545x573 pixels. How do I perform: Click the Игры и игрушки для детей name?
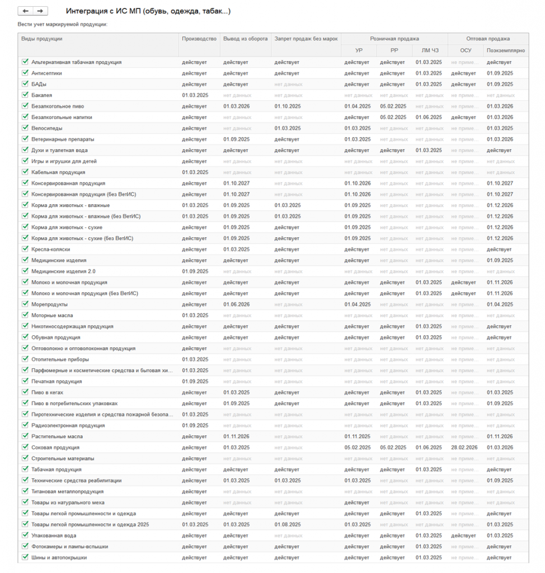point(64,161)
